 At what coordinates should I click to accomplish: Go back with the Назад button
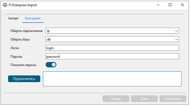pos(116,98)
